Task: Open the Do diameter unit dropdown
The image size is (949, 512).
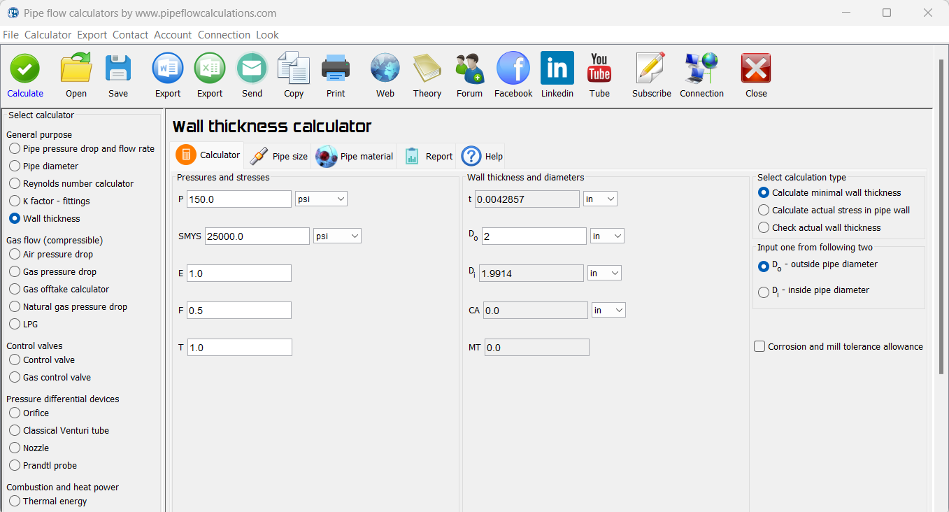Action: click(x=607, y=236)
